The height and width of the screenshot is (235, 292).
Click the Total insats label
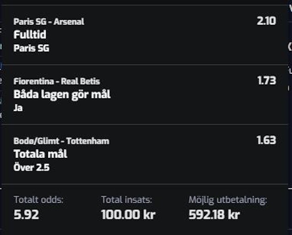[x=126, y=200]
